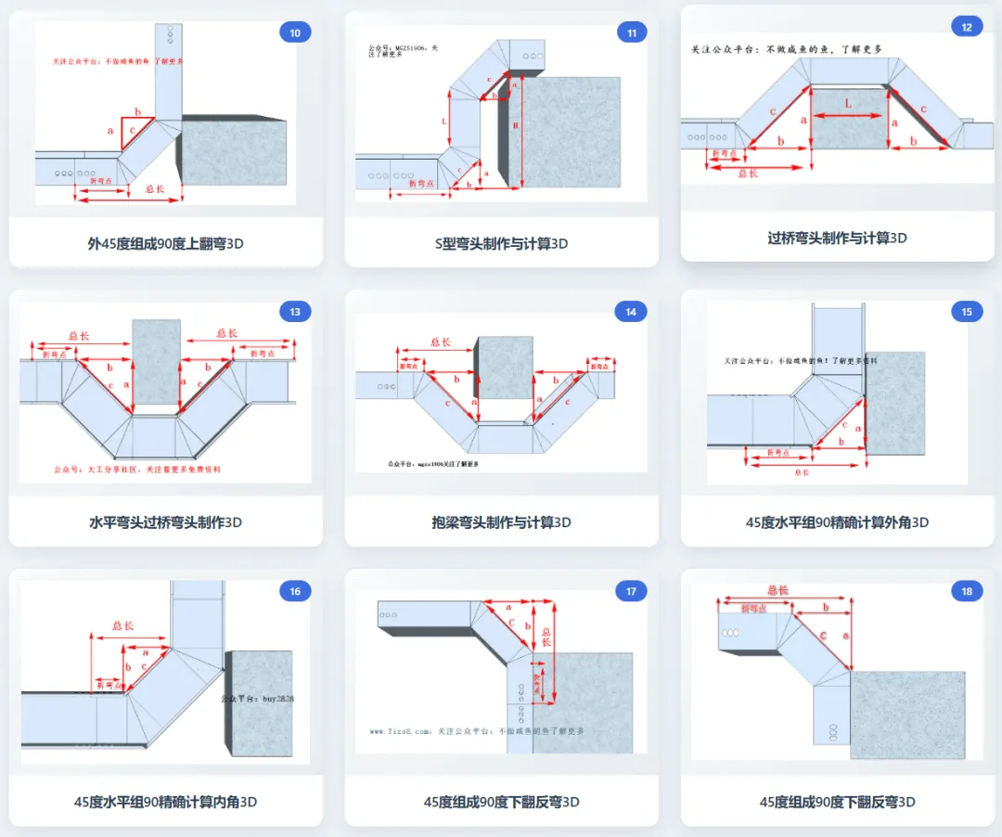Click the title 45度水平组90精确计算内角3D
Viewport: 1002px width, 837px height.
click(165, 802)
